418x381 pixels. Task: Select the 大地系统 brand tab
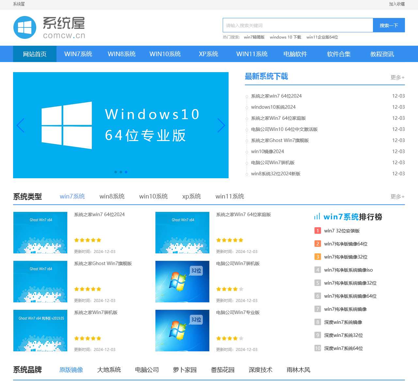pos(109,370)
